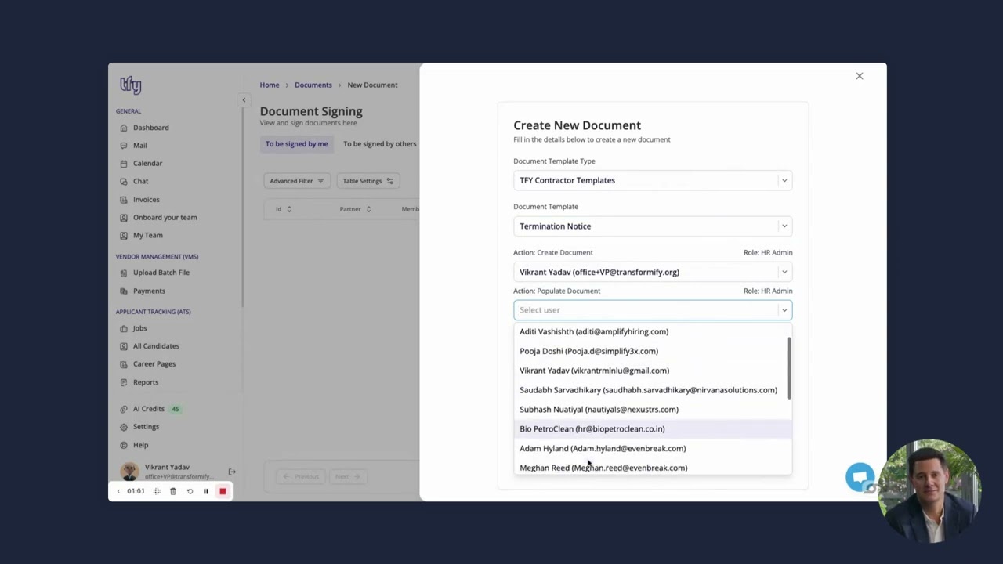This screenshot has height=564, width=1003.
Task: Click the logout icon beside Vikrant Yadav
Action: 232,472
